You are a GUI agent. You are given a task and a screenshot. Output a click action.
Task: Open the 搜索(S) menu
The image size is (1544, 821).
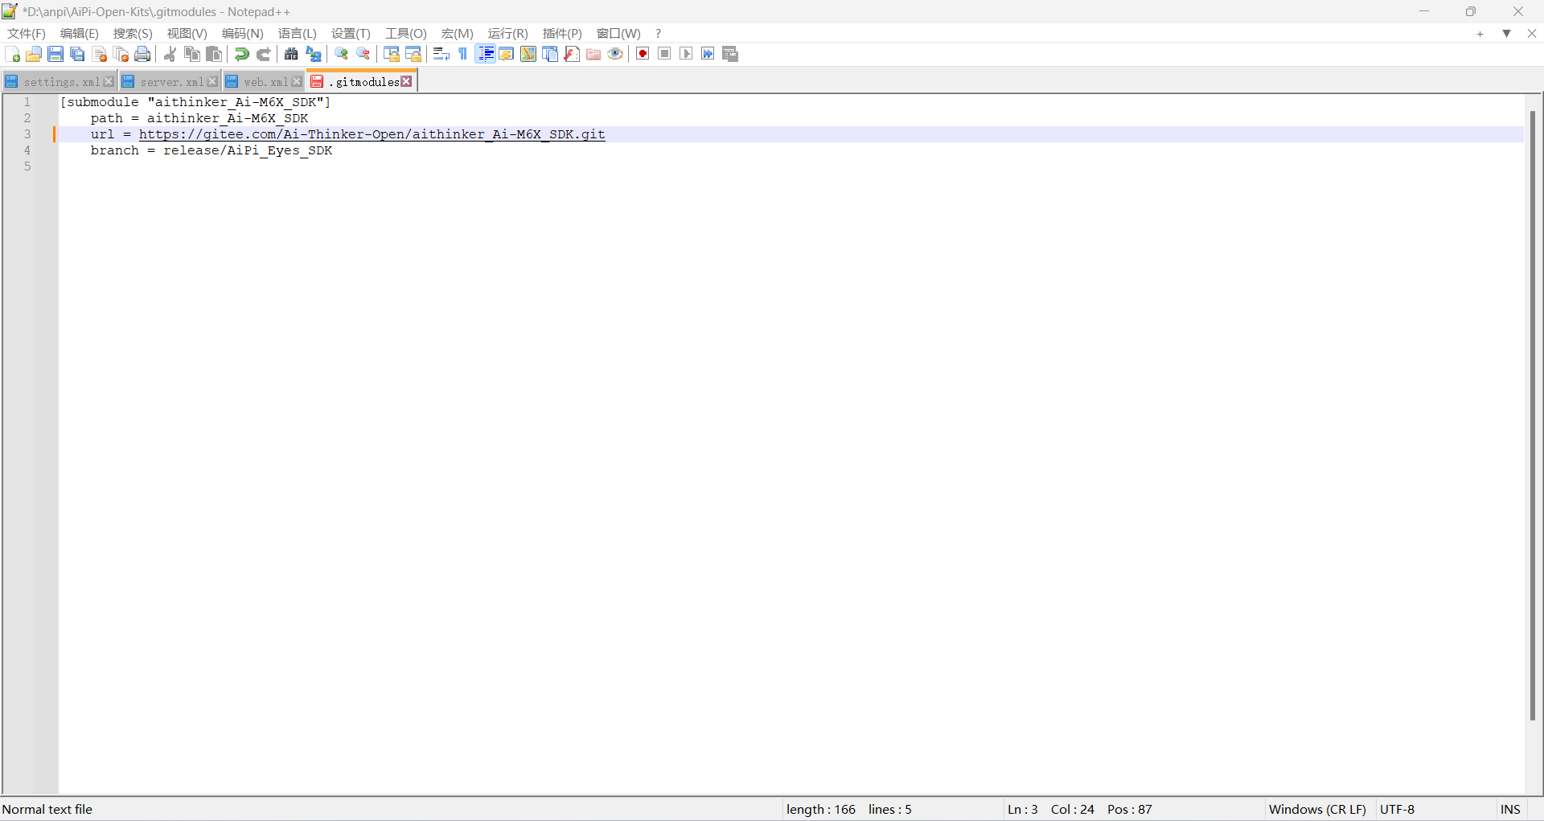(133, 33)
